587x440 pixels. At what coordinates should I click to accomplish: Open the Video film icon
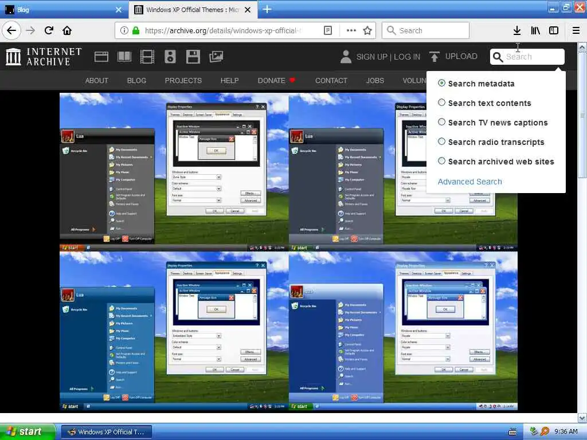(x=147, y=57)
